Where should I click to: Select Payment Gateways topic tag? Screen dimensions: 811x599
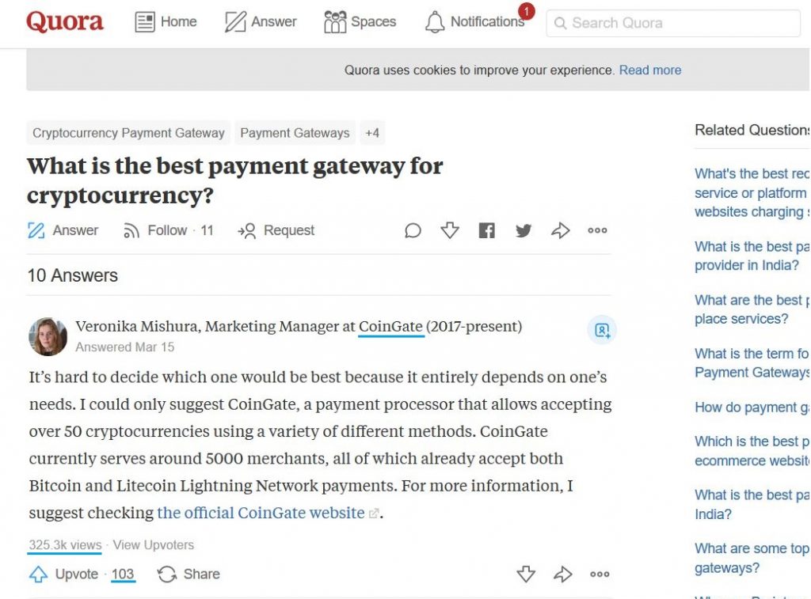(x=295, y=133)
